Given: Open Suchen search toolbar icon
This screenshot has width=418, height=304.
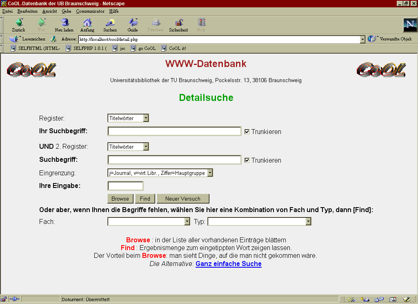Looking at the screenshot, I should pos(110,23).
